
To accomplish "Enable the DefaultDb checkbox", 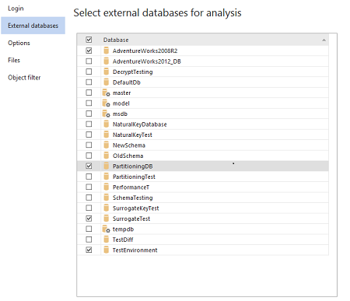I will (x=89, y=82).
